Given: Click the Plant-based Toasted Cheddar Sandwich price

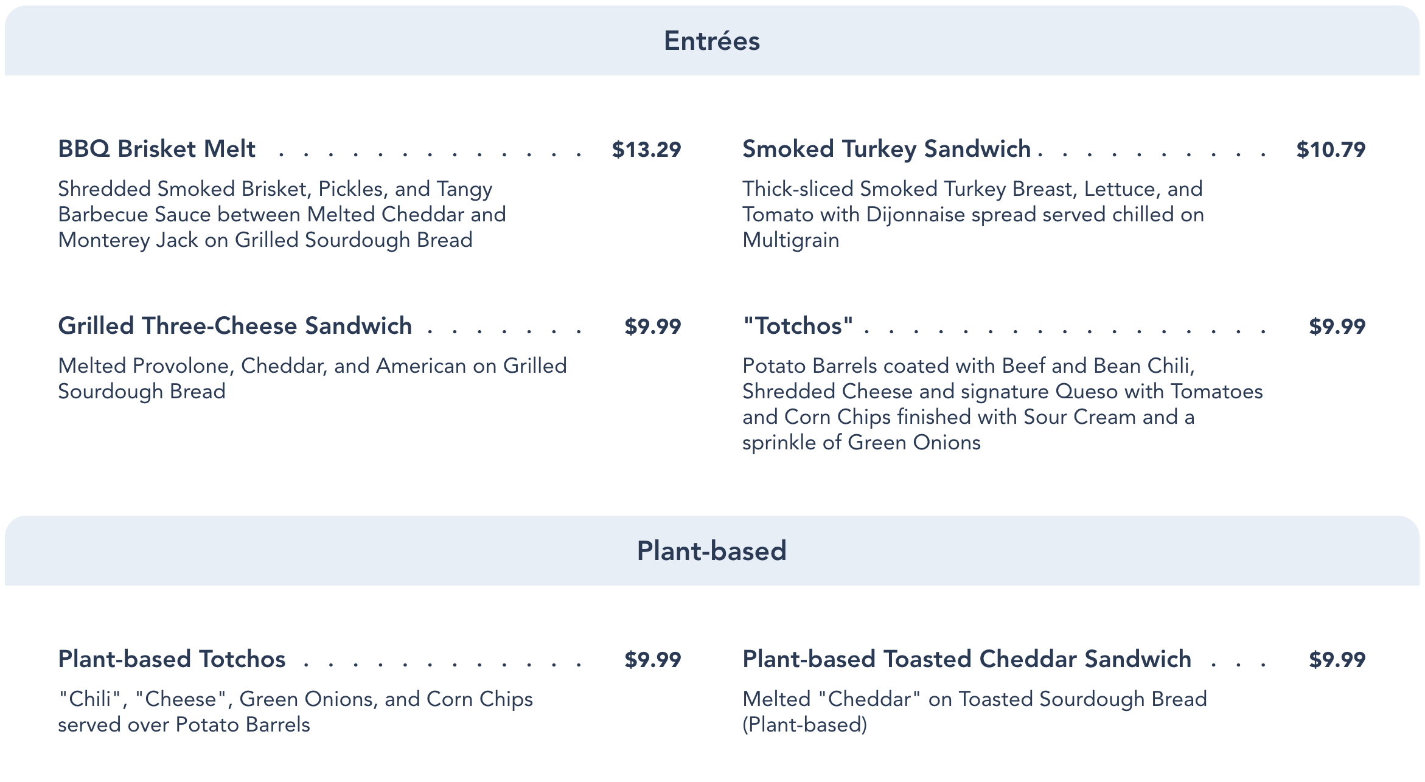Looking at the screenshot, I should 1337,660.
